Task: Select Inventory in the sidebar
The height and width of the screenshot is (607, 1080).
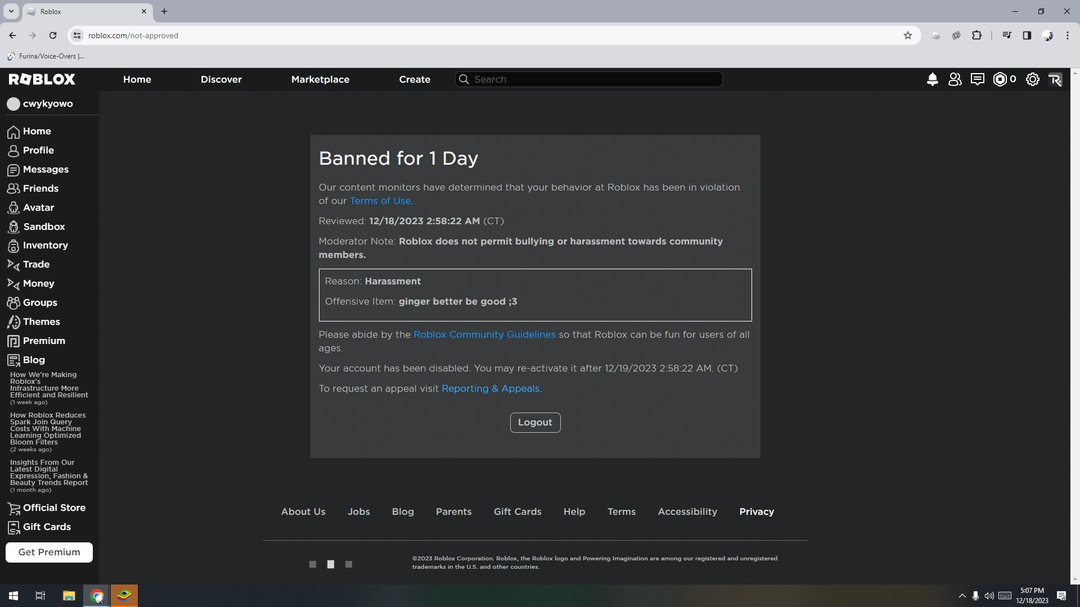Action: click(45, 246)
